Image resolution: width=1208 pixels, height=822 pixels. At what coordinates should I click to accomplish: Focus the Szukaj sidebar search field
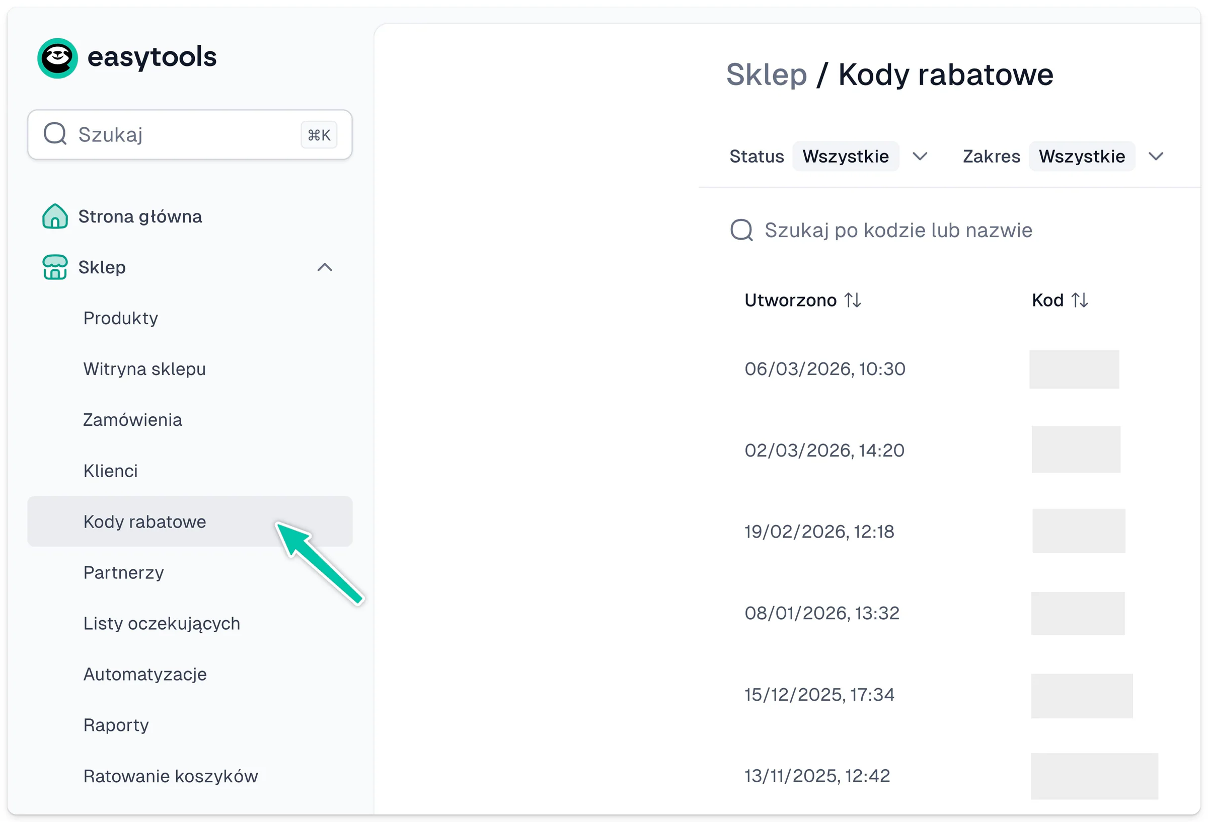[x=190, y=134]
